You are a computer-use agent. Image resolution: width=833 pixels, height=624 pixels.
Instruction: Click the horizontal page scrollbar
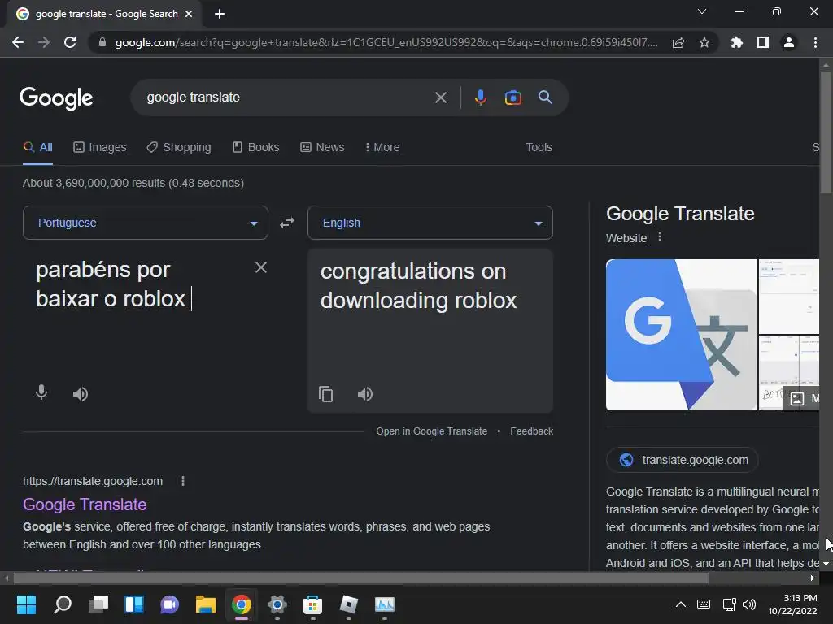point(360,578)
